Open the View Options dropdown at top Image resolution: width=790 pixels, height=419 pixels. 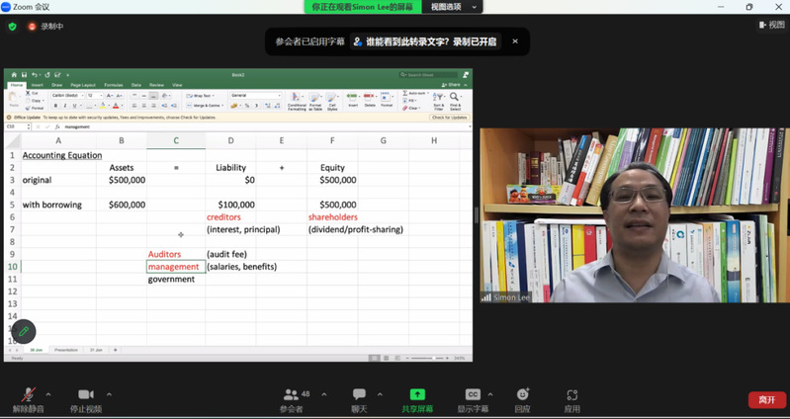click(453, 7)
